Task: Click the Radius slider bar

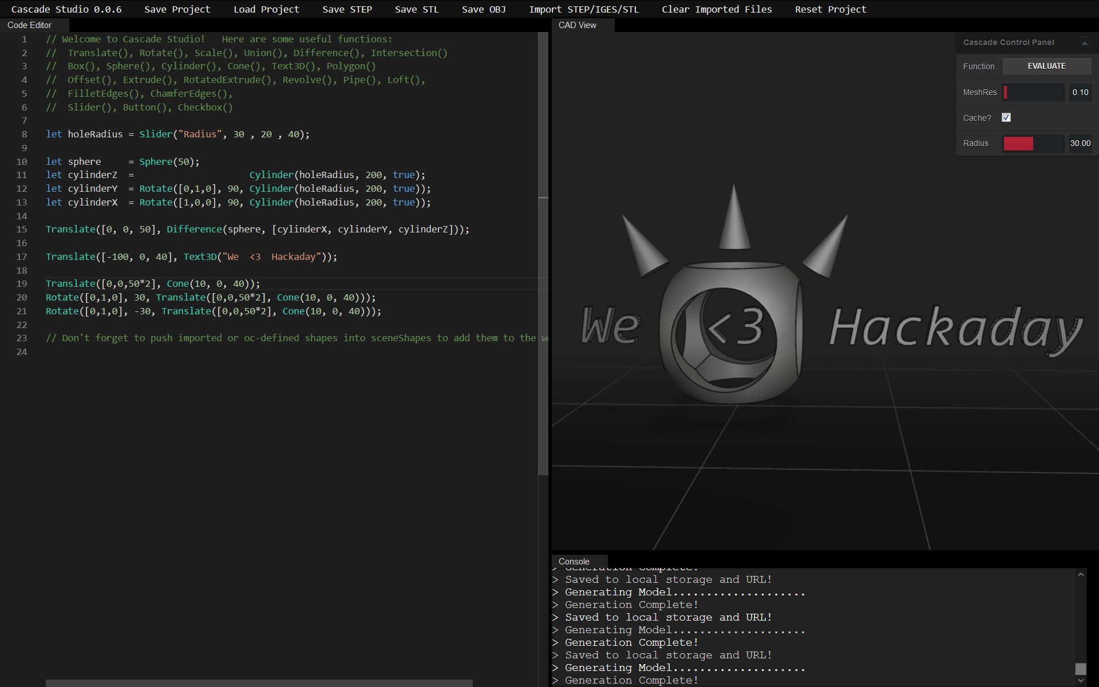Action: coord(1033,143)
